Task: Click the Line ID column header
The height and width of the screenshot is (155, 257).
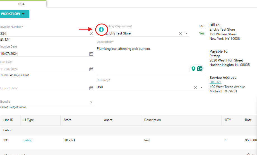Action: (x=8, y=120)
